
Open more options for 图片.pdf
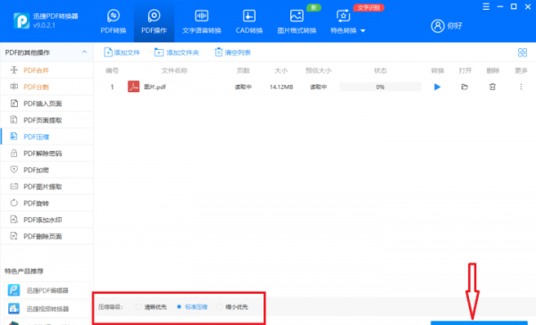tap(521, 87)
